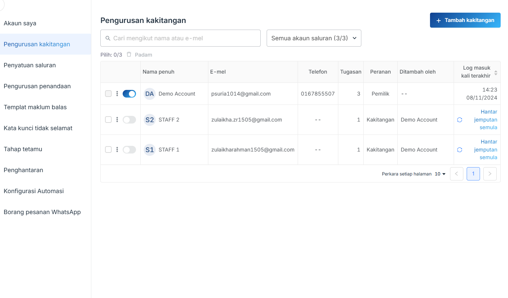This screenshot has width=508, height=298.
Task: Click the resend refresh icon for STAFF 2
Action: point(460,120)
